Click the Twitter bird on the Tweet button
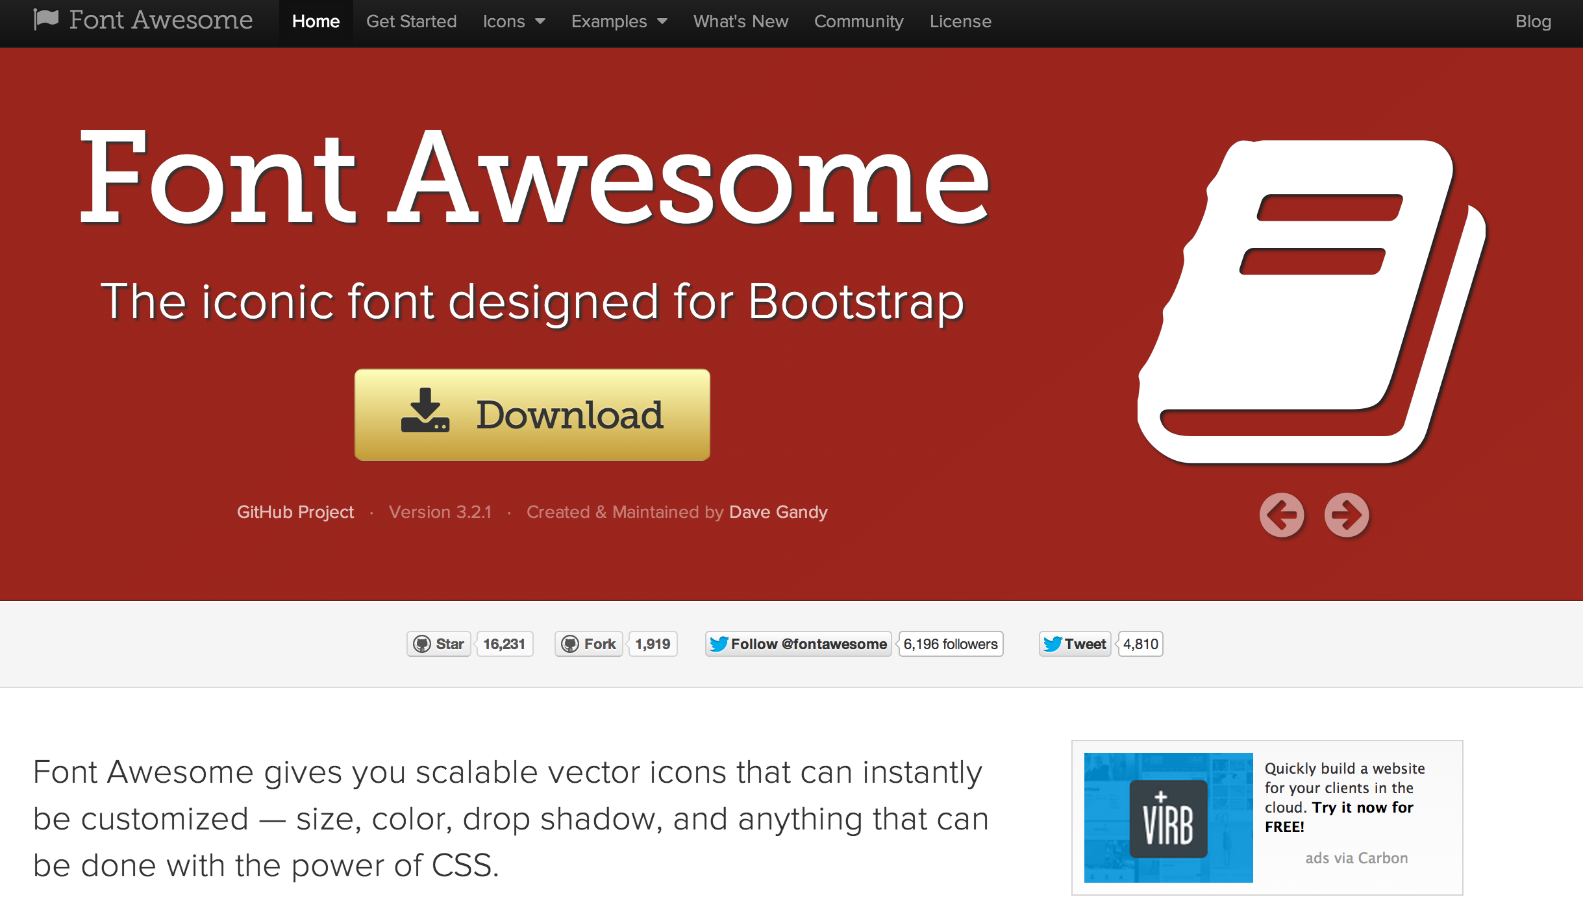This screenshot has width=1583, height=897. click(x=1053, y=643)
